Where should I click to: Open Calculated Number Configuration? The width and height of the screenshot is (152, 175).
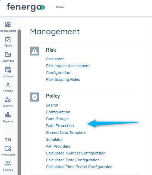[x=76, y=153]
